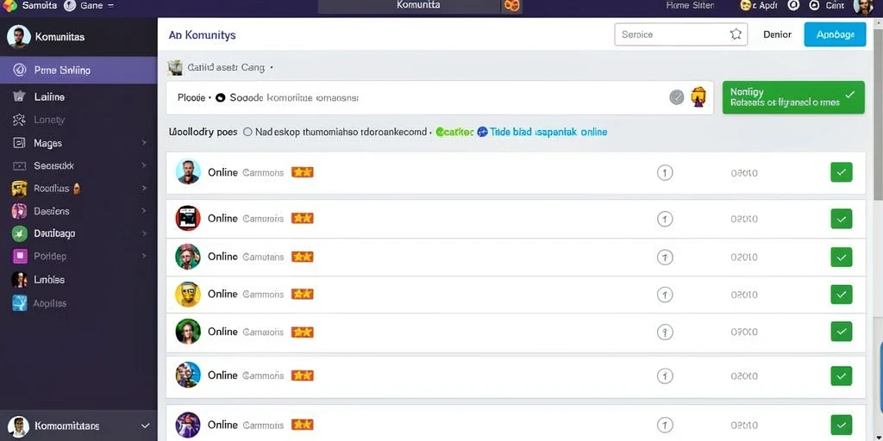Click the purple Poridep square icon
The width and height of the screenshot is (883, 441).
tap(19, 256)
